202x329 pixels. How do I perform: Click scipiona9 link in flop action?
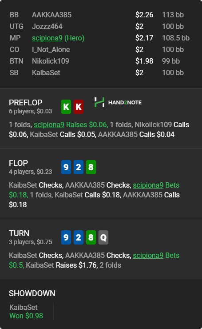click(x=148, y=185)
